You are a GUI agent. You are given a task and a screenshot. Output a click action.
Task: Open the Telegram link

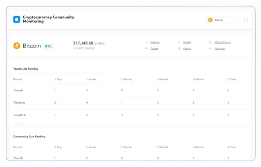pyautogui.click(x=220, y=49)
